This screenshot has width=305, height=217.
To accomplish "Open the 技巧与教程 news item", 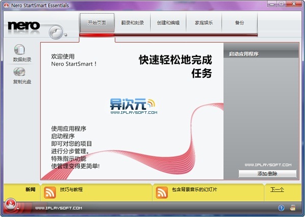I will click(x=71, y=190).
